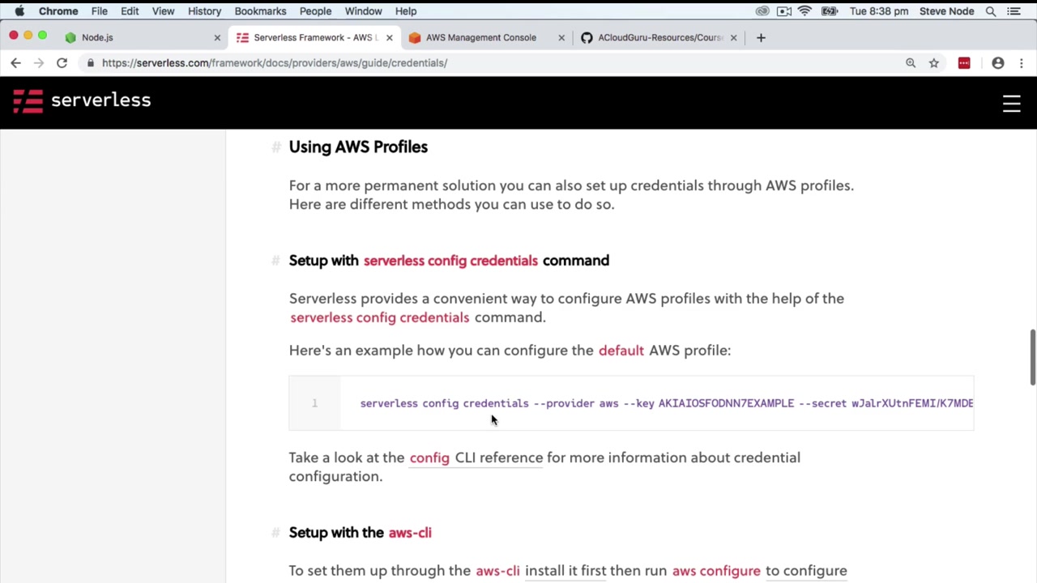Open the Help menu
Image resolution: width=1037 pixels, height=583 pixels.
(x=406, y=11)
